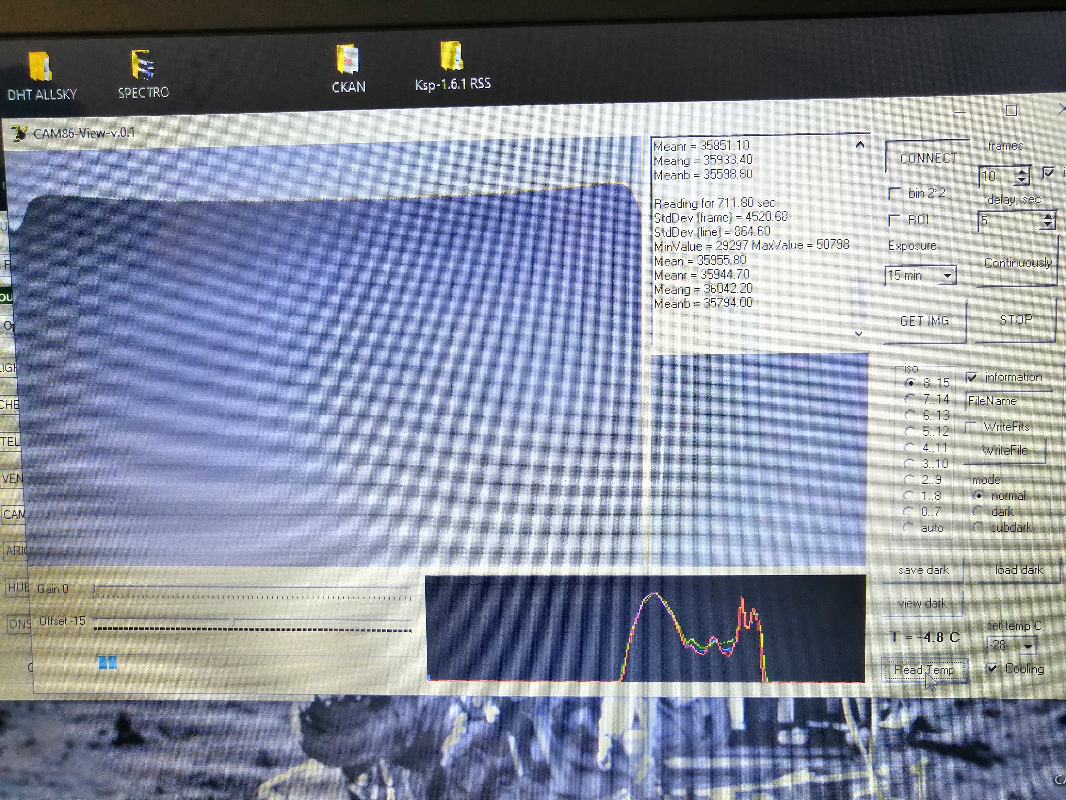This screenshot has width=1066, height=800.
Task: Toggle the ROI checkbox
Action: pyautogui.click(x=895, y=220)
